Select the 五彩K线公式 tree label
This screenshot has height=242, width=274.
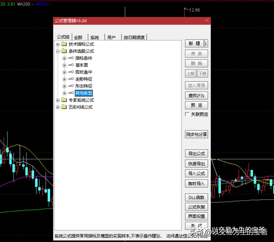(80, 107)
